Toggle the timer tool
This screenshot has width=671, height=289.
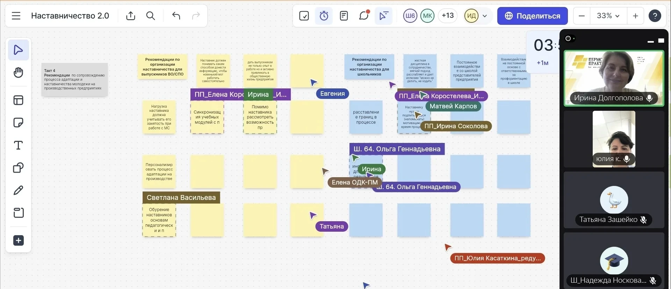[324, 16]
